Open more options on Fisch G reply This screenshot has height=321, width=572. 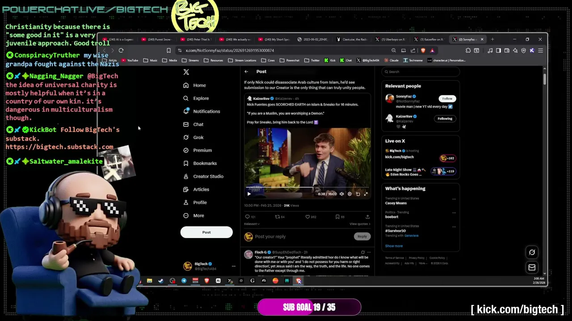click(369, 252)
